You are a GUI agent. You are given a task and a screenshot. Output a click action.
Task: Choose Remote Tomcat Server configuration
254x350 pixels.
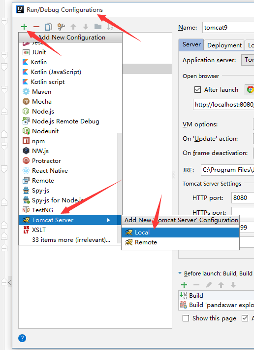[x=180, y=242]
